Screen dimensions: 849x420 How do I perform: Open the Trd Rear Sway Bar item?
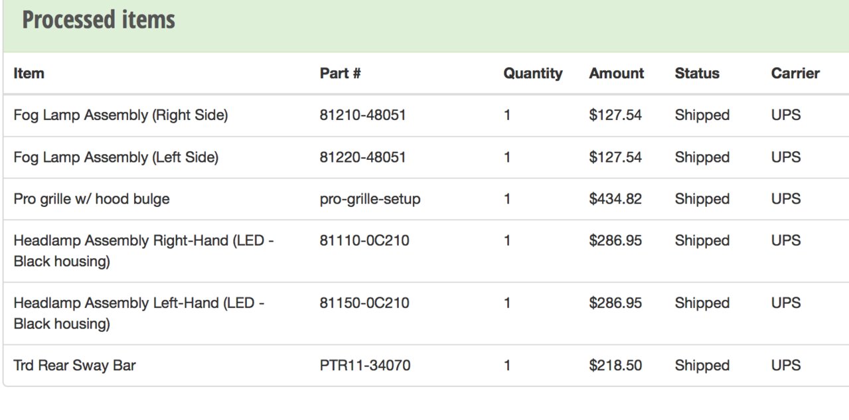tap(74, 365)
